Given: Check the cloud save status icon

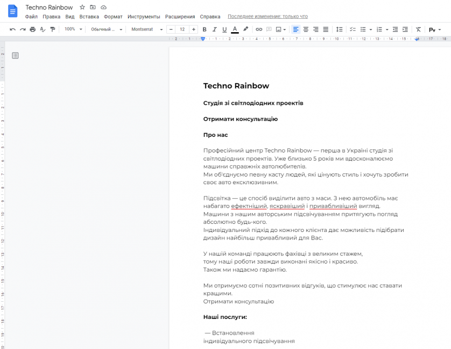Looking at the screenshot, I should click(x=103, y=7).
